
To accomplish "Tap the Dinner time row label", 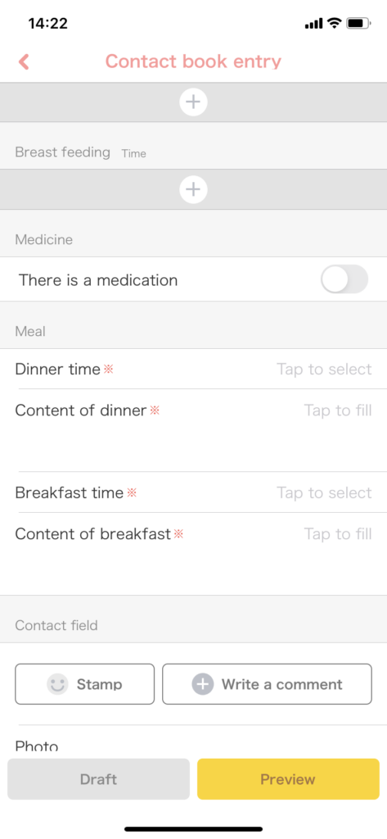I will pos(58,370).
